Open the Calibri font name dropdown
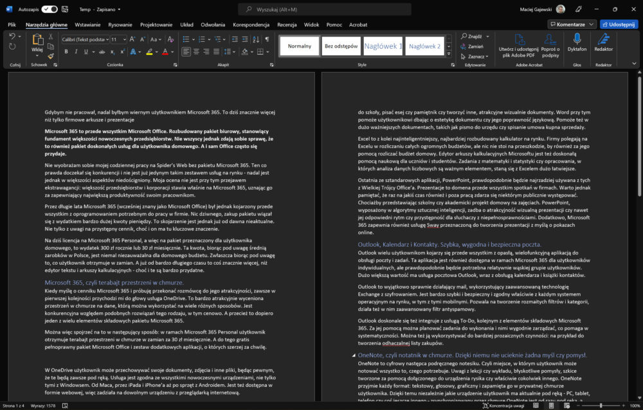 (x=107, y=40)
